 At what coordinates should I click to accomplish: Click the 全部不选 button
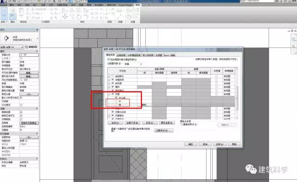coord(132,123)
